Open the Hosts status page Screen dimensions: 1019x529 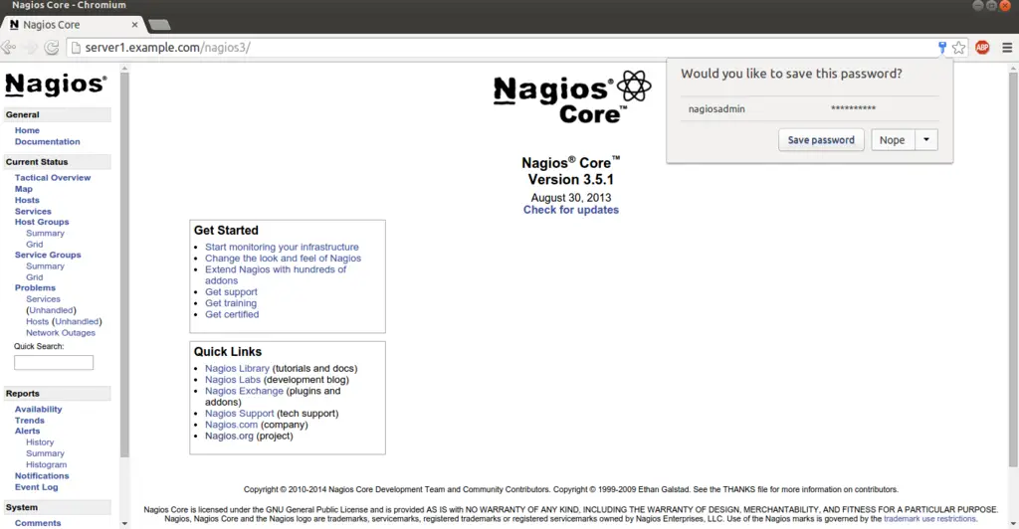pyautogui.click(x=27, y=200)
